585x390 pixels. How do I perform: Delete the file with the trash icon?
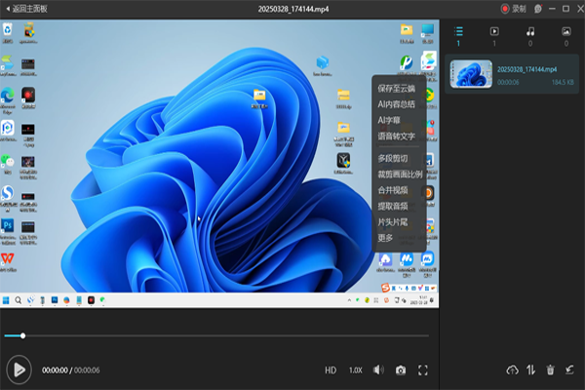[x=550, y=370]
